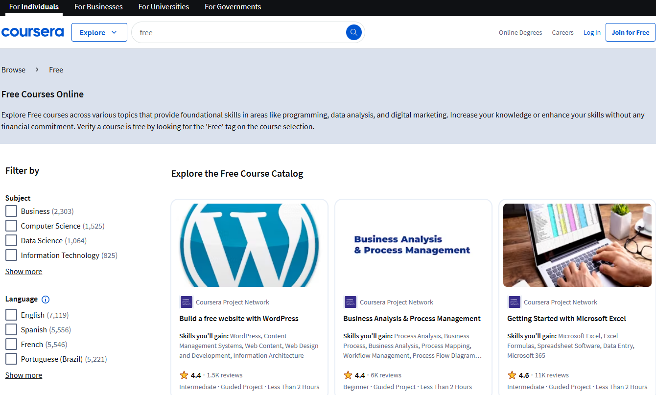Check the Business subject filter
The width and height of the screenshot is (656, 395).
point(11,211)
